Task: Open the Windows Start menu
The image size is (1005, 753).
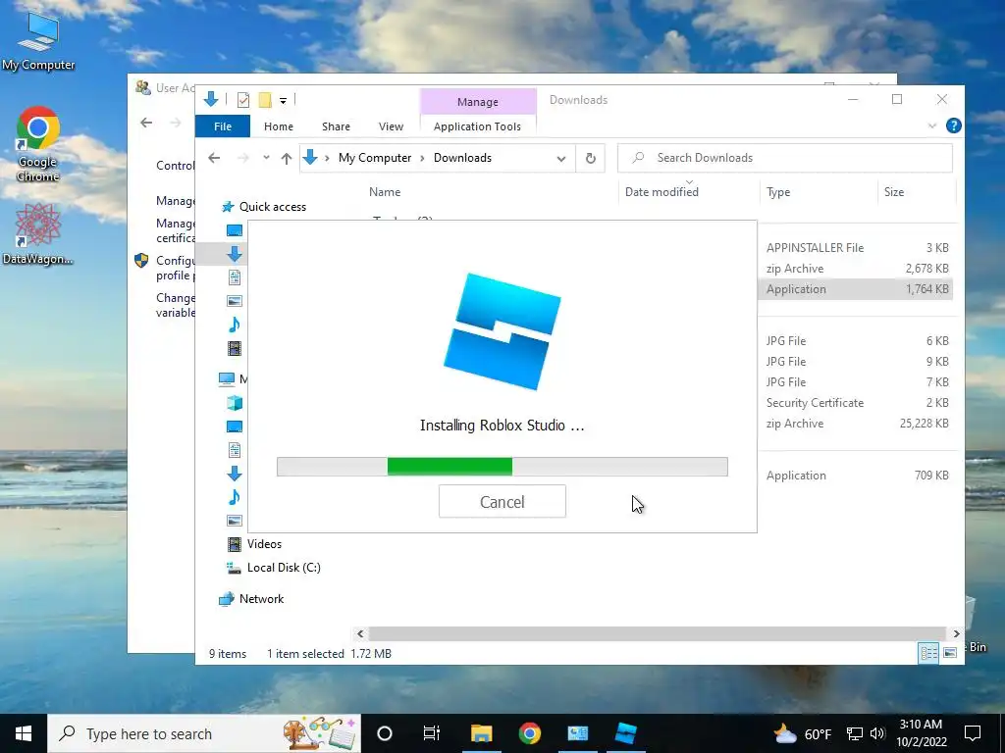Action: (24, 733)
